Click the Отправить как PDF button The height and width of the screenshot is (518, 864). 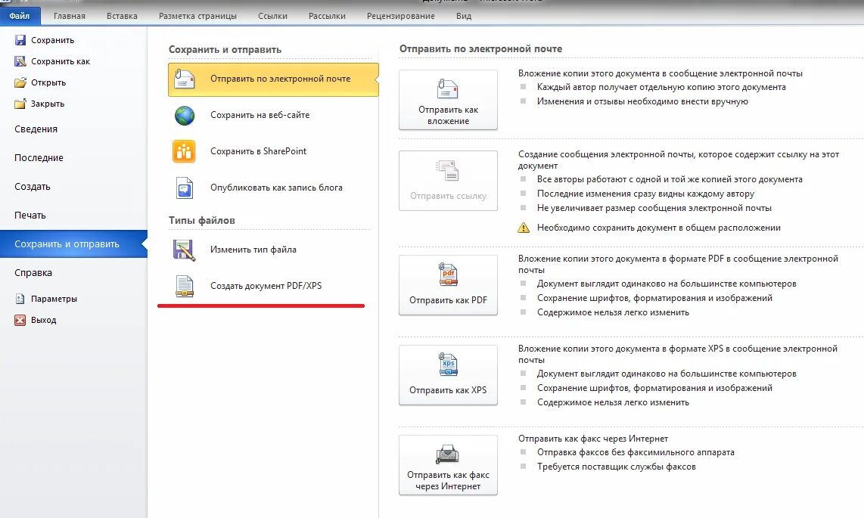tap(448, 285)
